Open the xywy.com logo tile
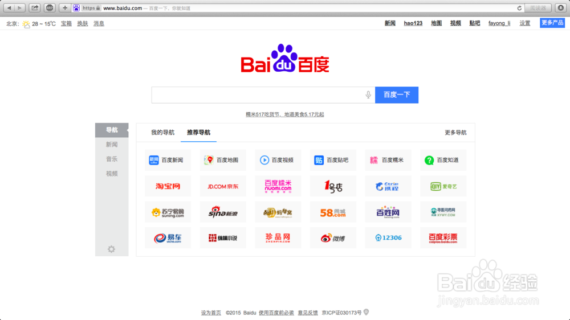The width and height of the screenshot is (570, 320). pyautogui.click(x=443, y=212)
